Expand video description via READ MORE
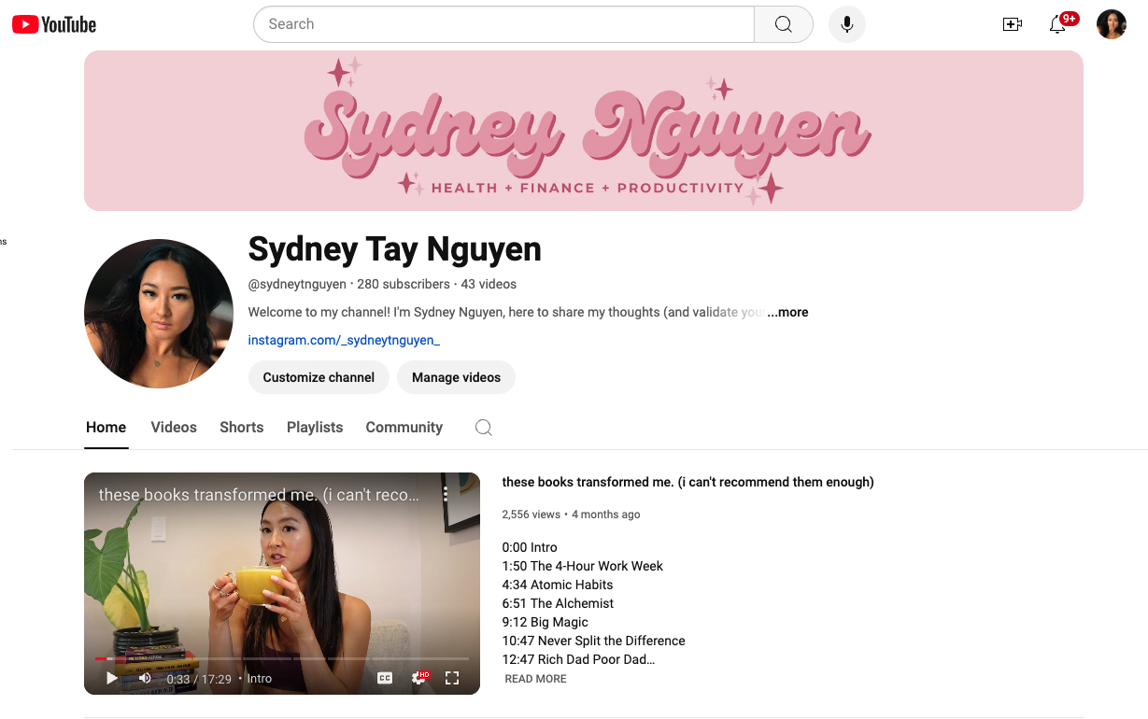Screen dimensions: 1148x719 click(x=535, y=679)
